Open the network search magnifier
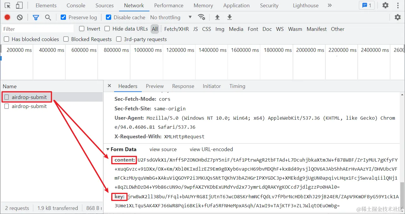This screenshot has width=405, height=214. tap(48, 17)
